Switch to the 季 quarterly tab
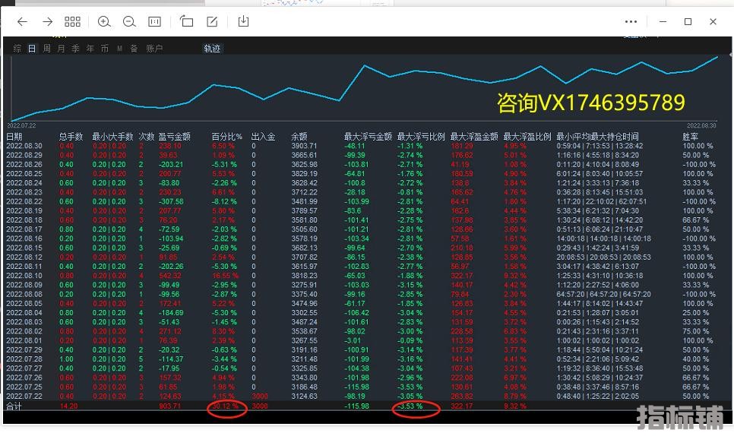This screenshot has height=436, width=734. [75, 49]
